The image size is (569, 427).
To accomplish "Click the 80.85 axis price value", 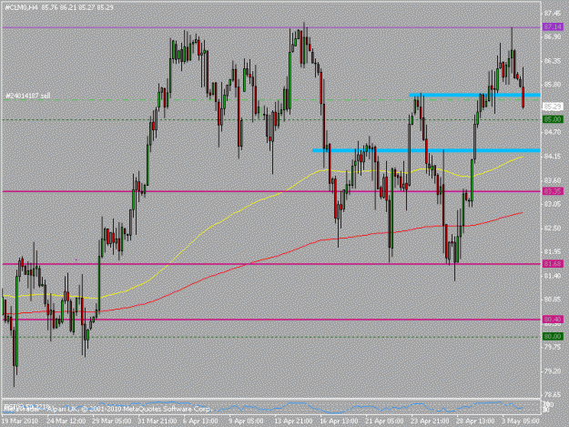I will [553, 300].
